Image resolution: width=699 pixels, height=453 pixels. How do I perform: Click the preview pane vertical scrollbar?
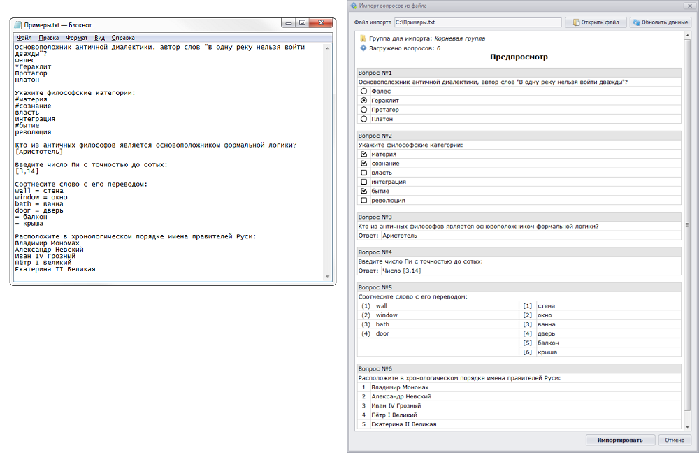coord(687,225)
